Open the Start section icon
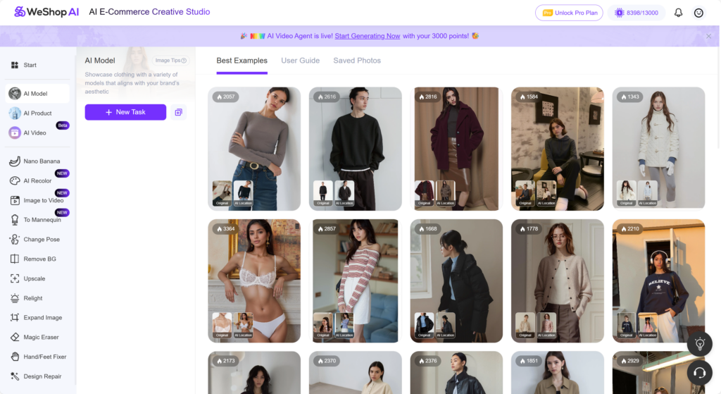The width and height of the screenshot is (721, 394). point(15,65)
